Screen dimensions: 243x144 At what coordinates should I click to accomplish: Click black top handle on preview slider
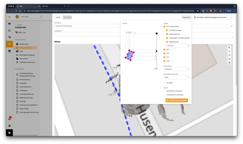click(157, 33)
